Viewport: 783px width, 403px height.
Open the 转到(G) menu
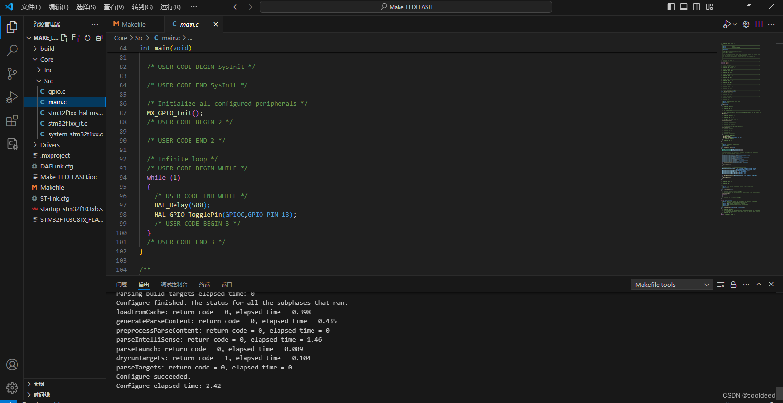coord(142,7)
